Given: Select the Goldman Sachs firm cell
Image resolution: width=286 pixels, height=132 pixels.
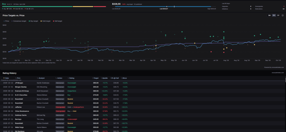Looking at the screenshot, I should 20,115.
